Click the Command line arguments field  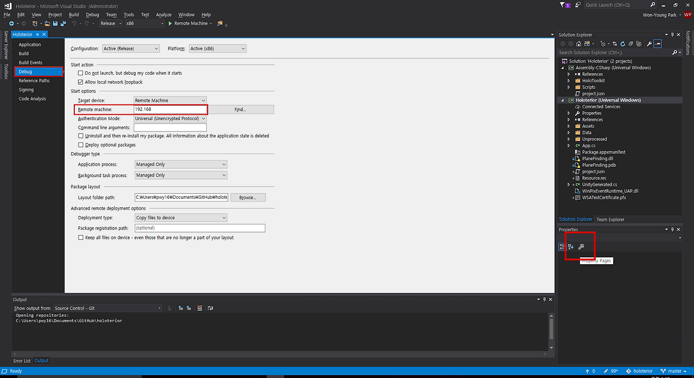170,127
